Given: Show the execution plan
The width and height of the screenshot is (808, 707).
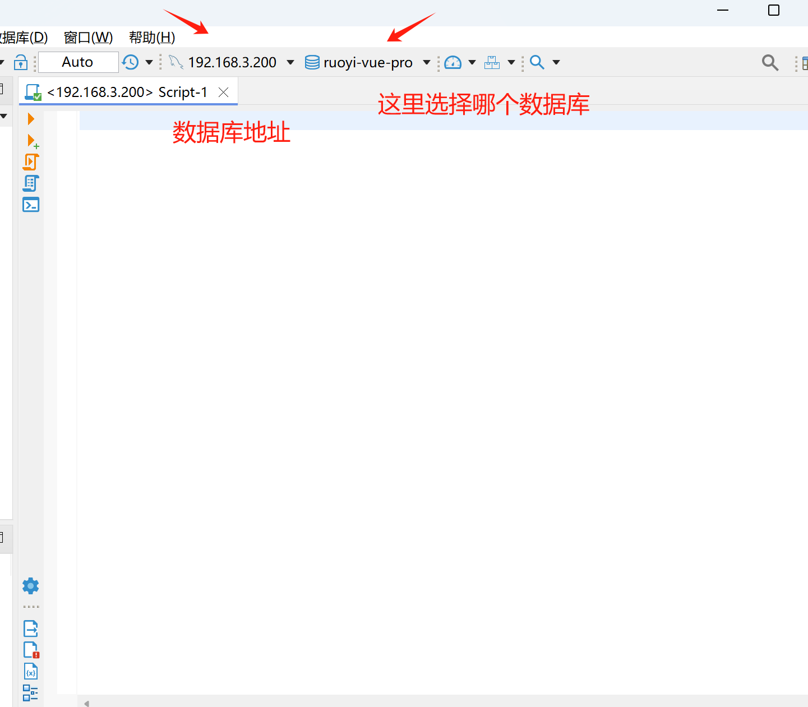Looking at the screenshot, I should pos(31,183).
